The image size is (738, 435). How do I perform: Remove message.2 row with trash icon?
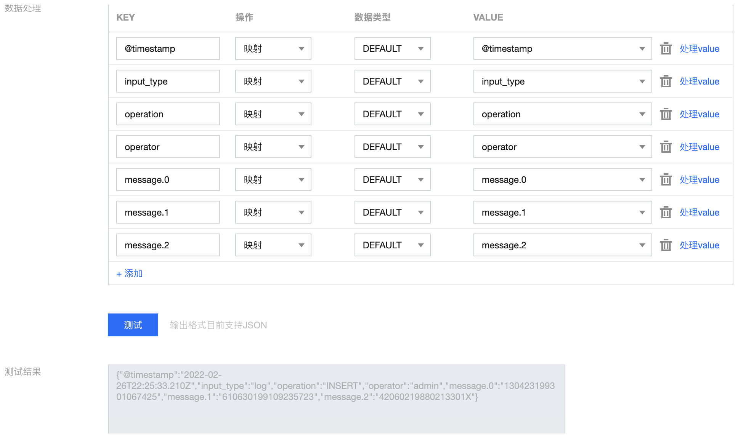[x=666, y=245]
